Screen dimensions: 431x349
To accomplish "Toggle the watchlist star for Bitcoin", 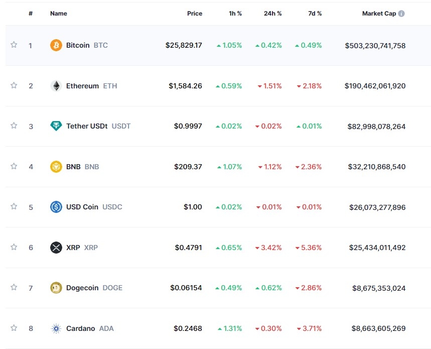I will (14, 45).
